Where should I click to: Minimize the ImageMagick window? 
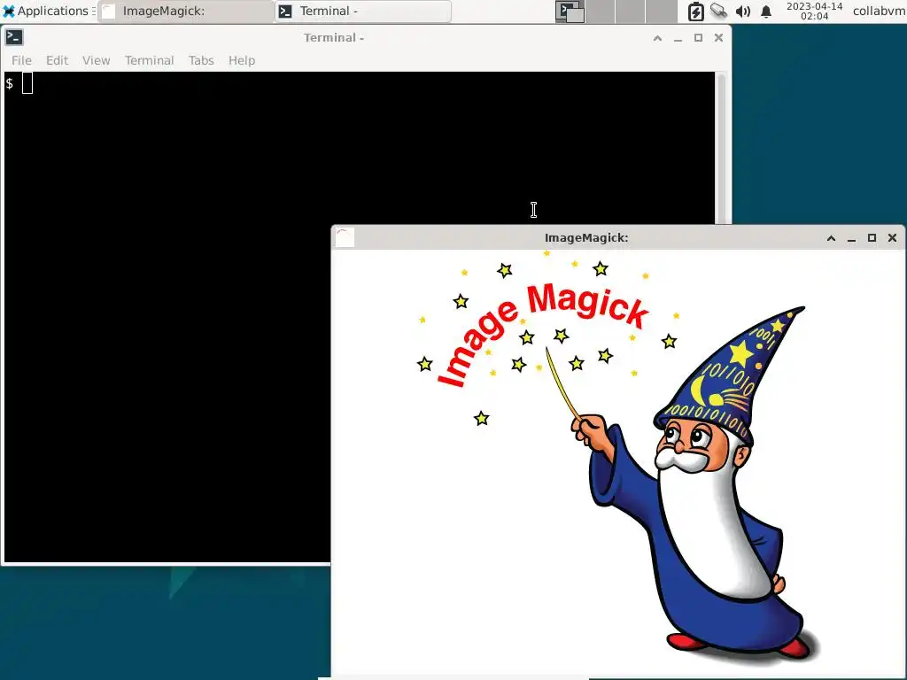pyautogui.click(x=851, y=238)
